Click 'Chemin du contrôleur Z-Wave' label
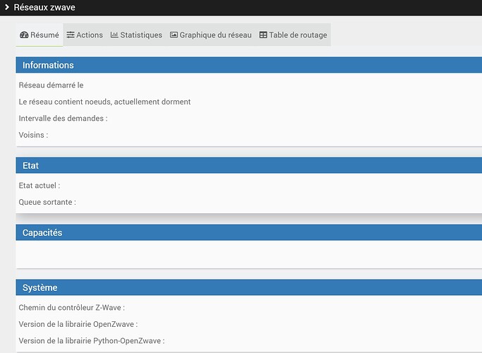This screenshot has width=482, height=353. tap(71, 308)
